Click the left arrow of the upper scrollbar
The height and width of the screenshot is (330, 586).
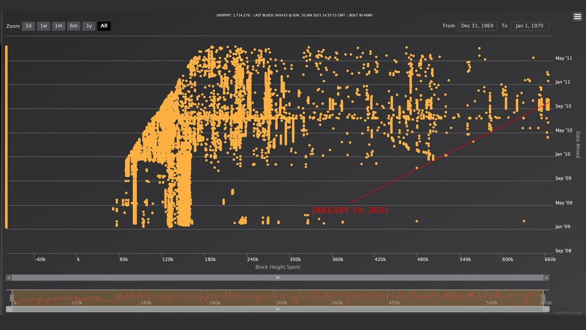point(9,278)
